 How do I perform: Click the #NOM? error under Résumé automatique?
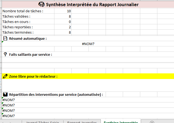tap(88, 44)
